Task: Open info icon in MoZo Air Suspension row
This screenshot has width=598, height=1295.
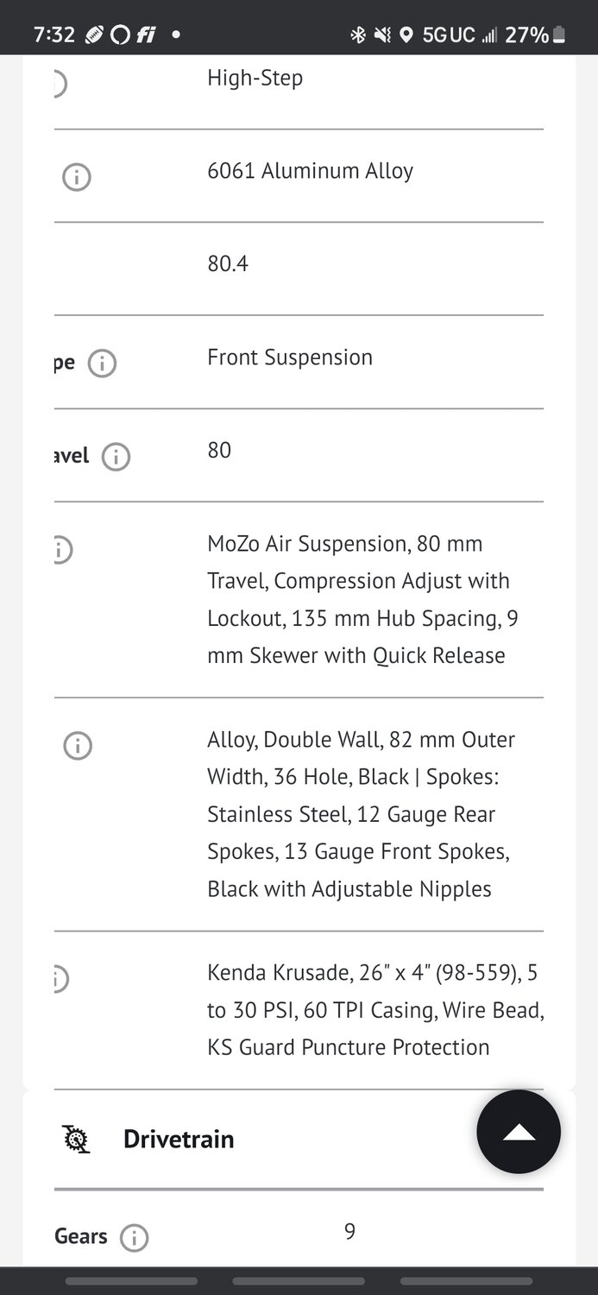Action: coord(61,549)
